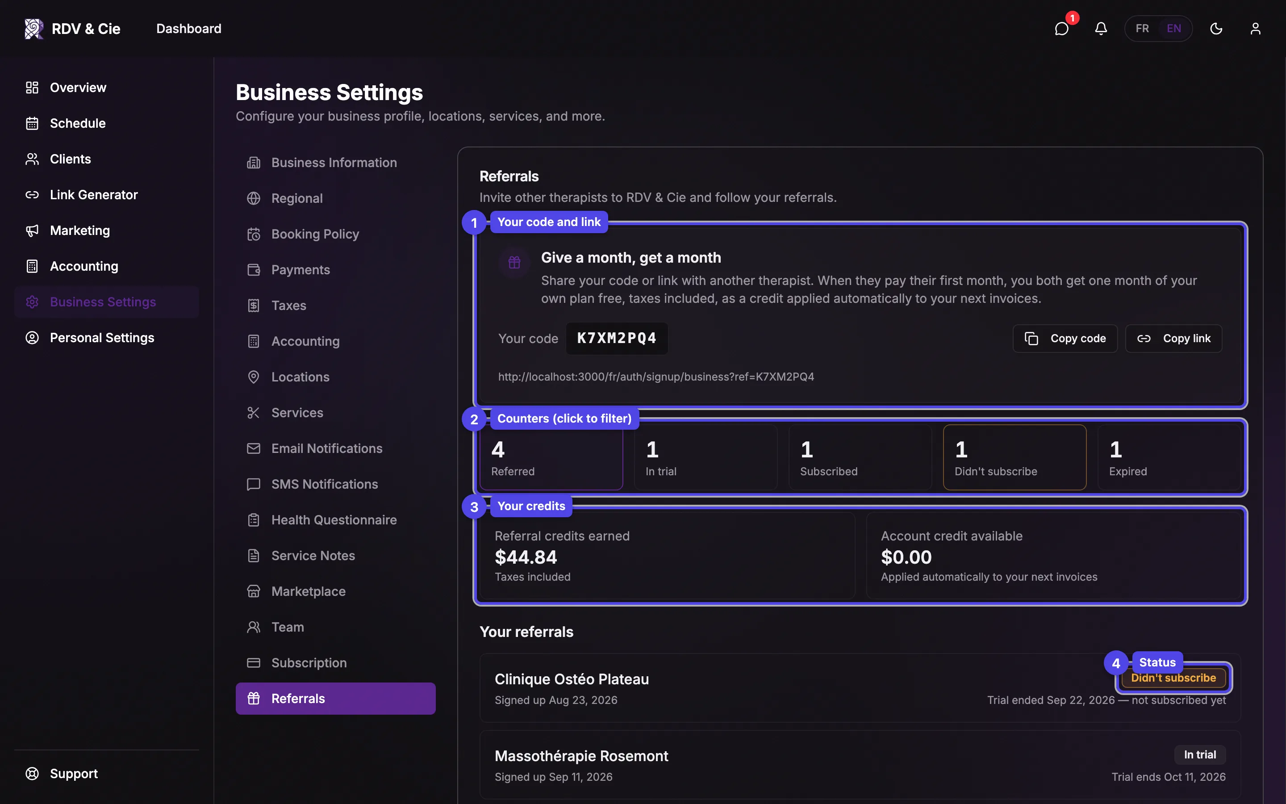Filter by the In trial counter
1286x804 pixels.
tap(706, 457)
